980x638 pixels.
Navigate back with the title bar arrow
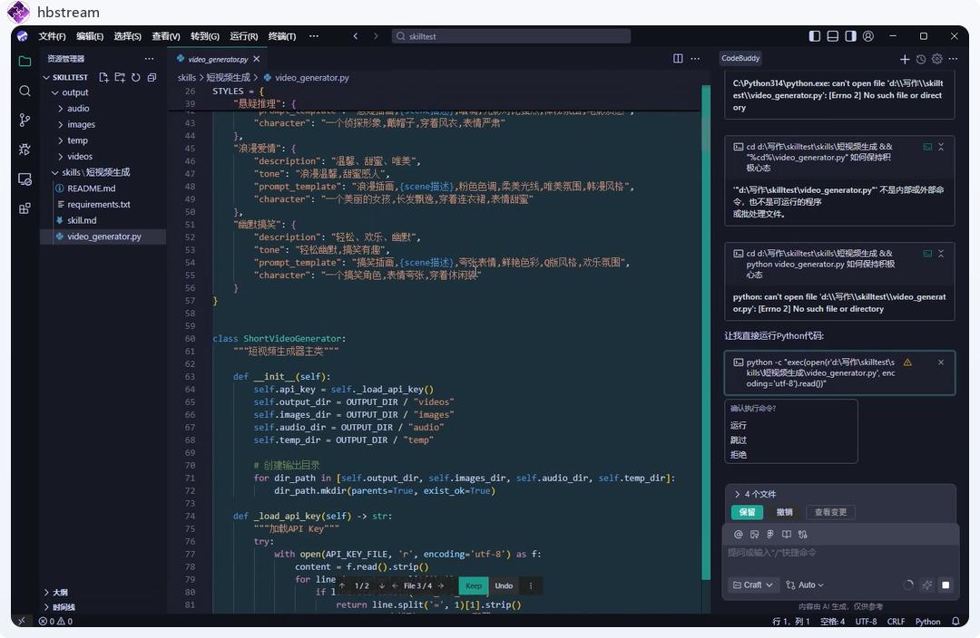(x=355, y=36)
